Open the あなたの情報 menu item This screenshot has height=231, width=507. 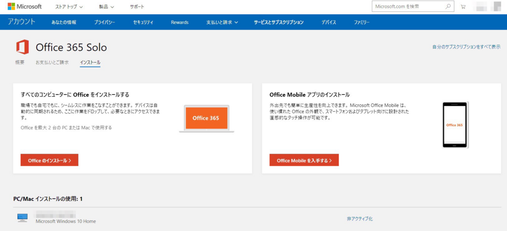(x=64, y=22)
